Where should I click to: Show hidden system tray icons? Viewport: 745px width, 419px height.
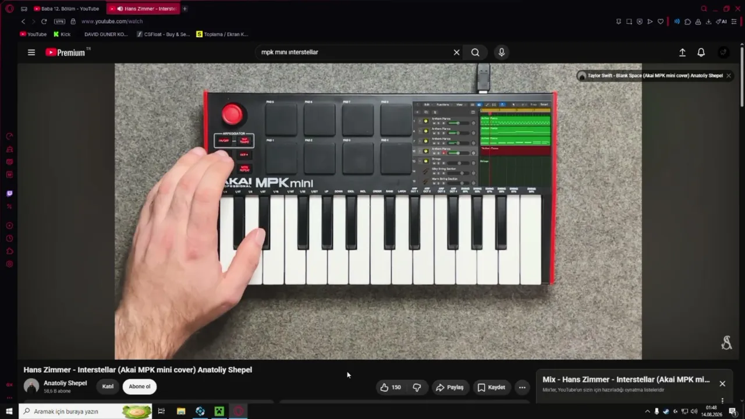[647, 411]
